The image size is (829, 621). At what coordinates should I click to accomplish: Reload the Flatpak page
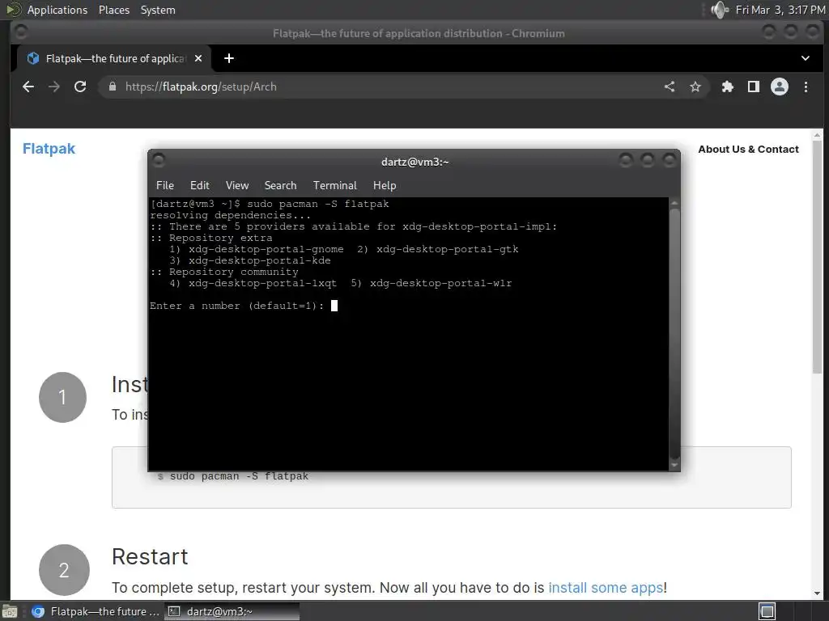(80, 87)
